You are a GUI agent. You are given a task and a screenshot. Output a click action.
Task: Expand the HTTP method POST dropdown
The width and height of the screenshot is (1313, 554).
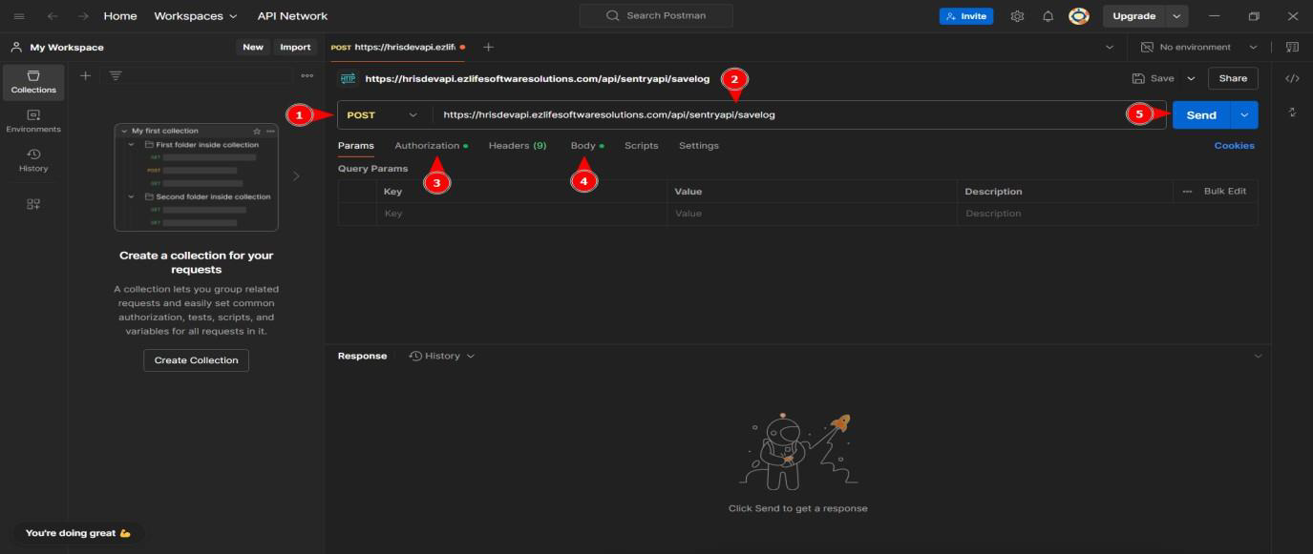click(384, 115)
